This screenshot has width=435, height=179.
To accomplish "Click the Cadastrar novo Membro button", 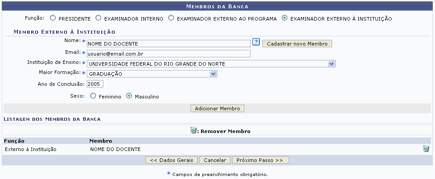I will 297,44.
